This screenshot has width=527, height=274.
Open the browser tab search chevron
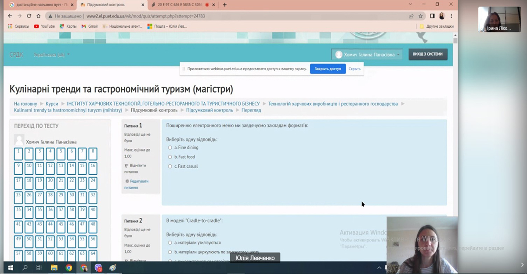[411, 4]
